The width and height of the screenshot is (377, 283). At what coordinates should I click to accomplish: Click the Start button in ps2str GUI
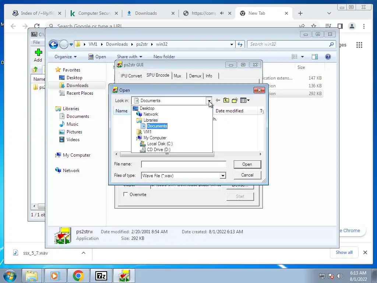[x=240, y=196]
